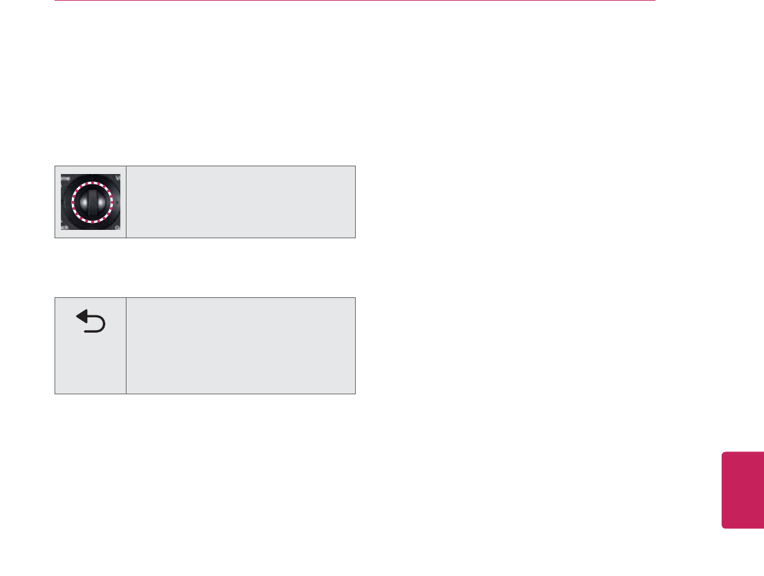Viewport: 764px width, 576px height.
Task: Click the white gap between the two tables
Action: click(x=204, y=267)
